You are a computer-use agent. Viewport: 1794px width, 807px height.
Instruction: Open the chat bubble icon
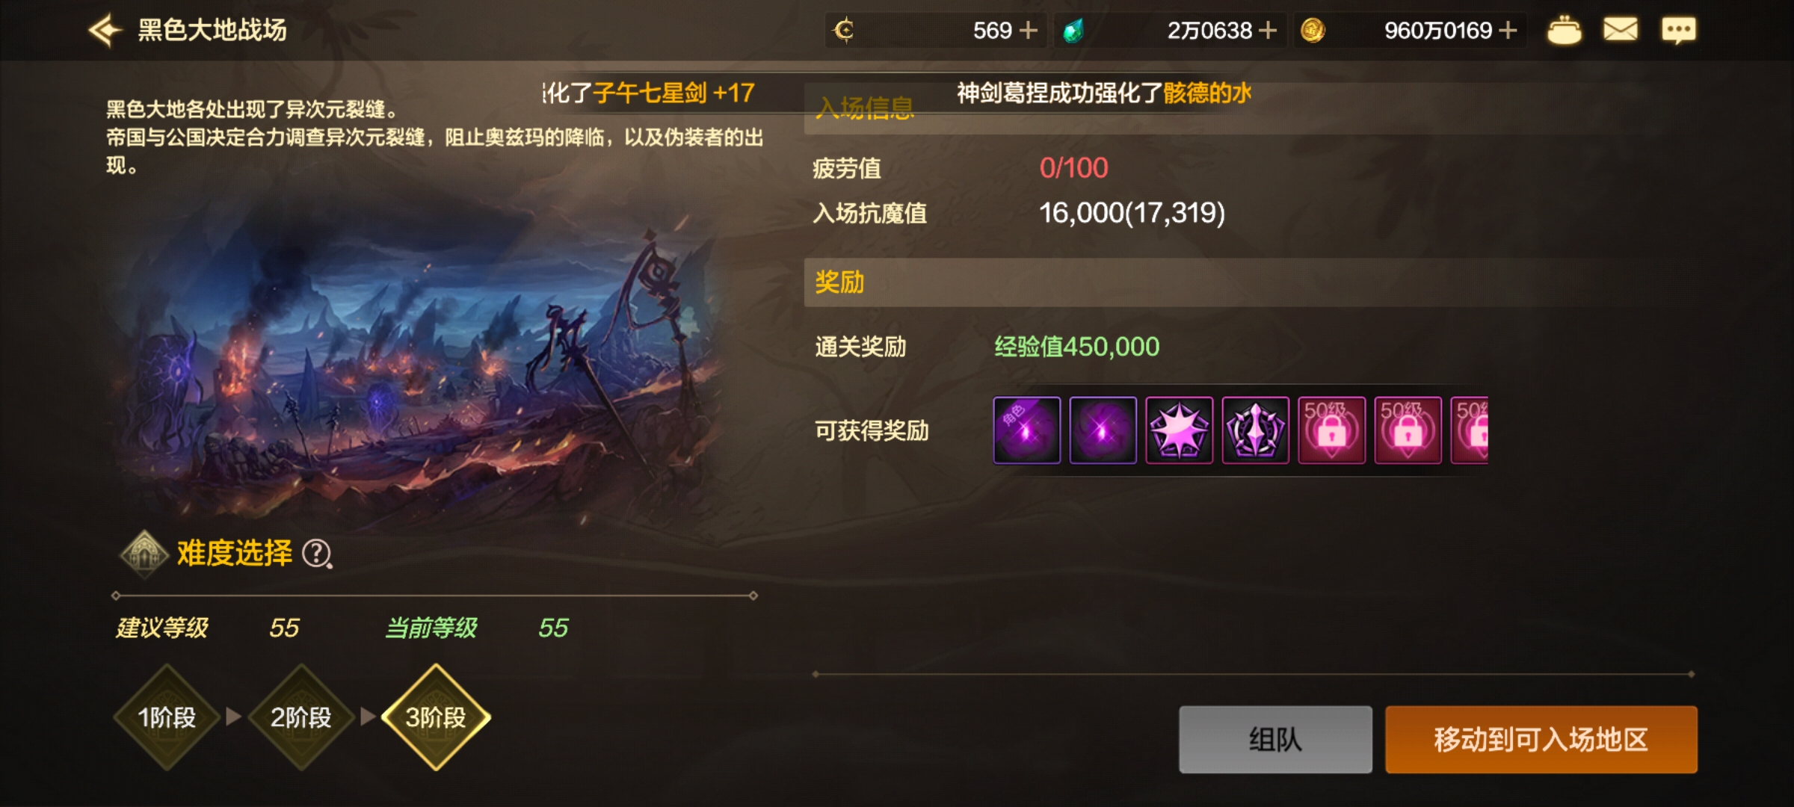pyautogui.click(x=1678, y=31)
